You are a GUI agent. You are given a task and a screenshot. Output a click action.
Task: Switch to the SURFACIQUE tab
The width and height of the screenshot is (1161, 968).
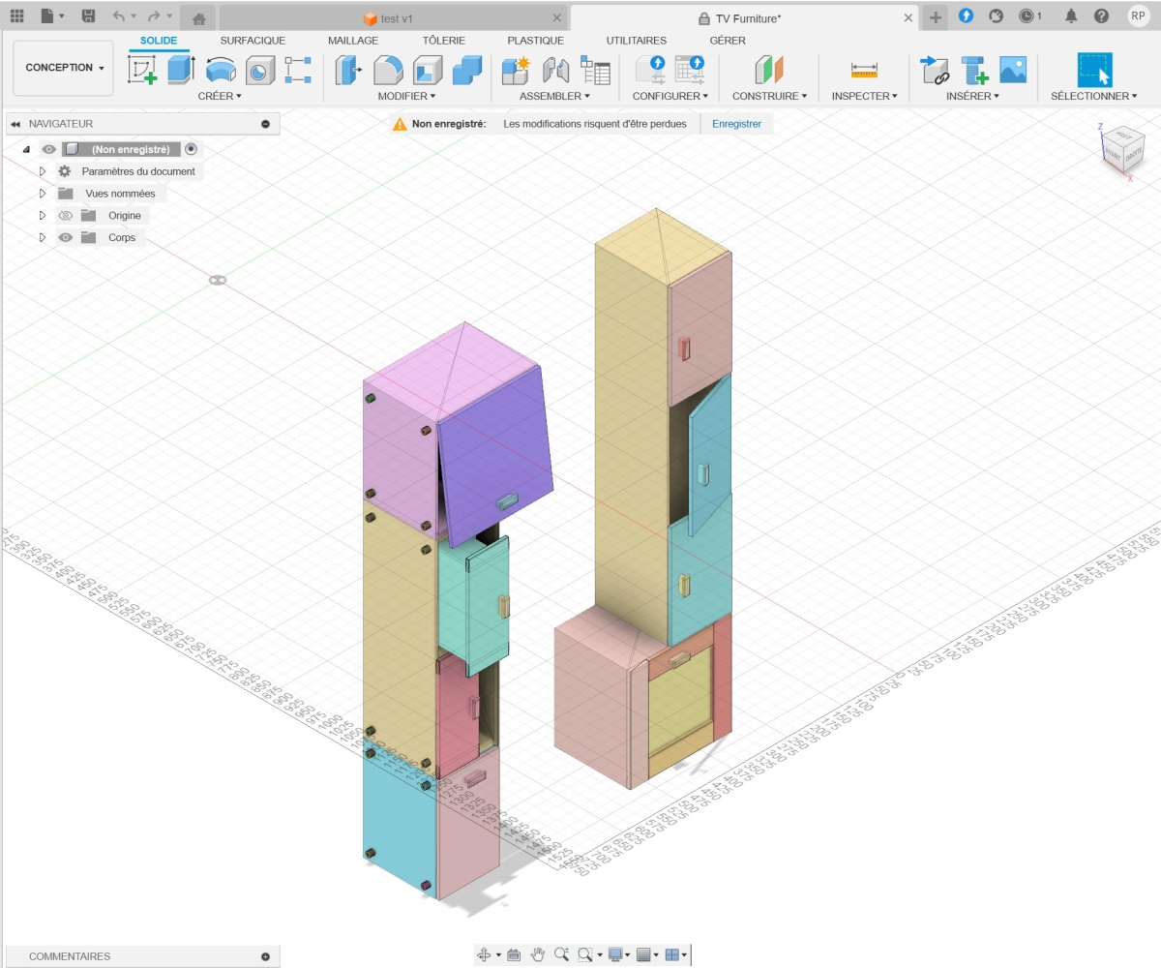tap(253, 41)
